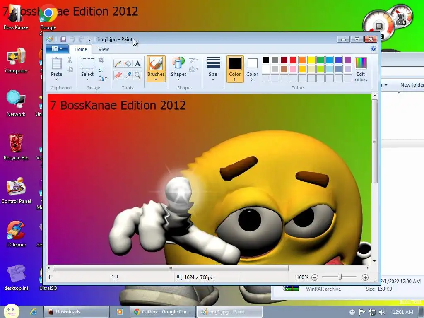Click zoom in plus button

(365, 277)
